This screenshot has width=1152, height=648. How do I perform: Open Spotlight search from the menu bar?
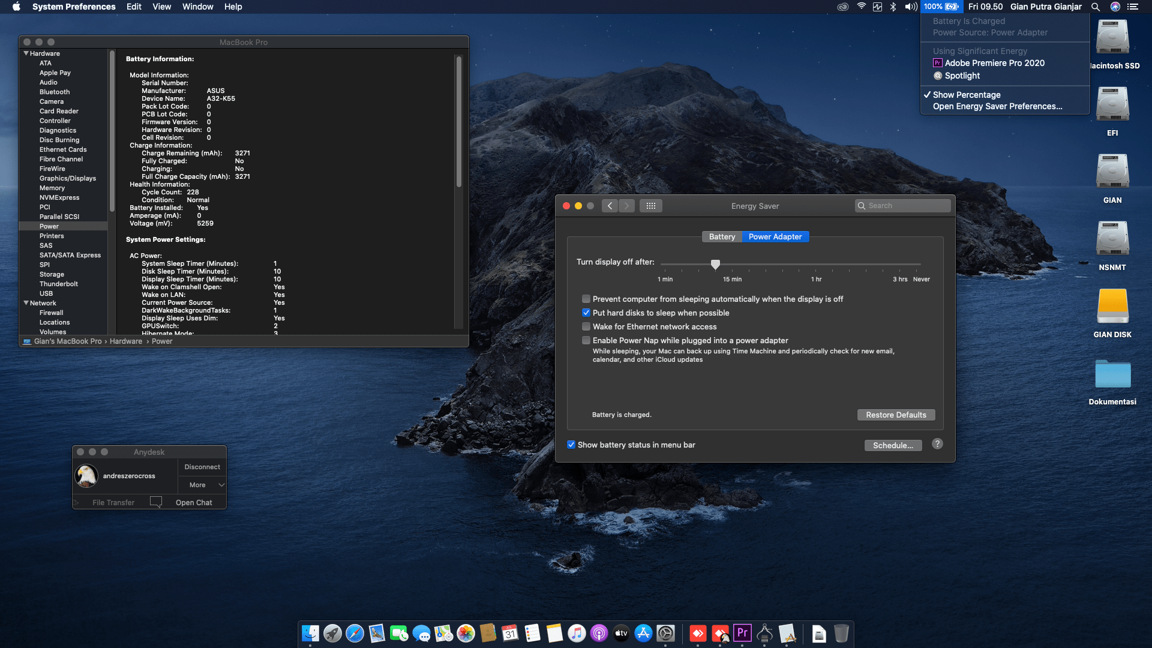(x=1096, y=7)
